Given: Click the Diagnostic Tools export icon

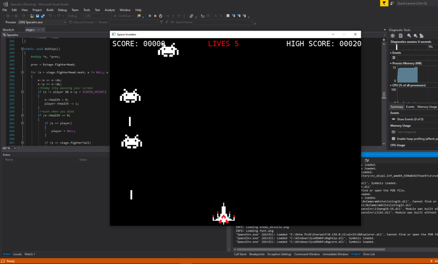Looking at the screenshot, I should (401, 35).
